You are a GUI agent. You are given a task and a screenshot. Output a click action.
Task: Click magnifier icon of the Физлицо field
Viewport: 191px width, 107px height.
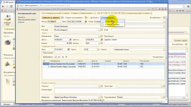(102, 86)
